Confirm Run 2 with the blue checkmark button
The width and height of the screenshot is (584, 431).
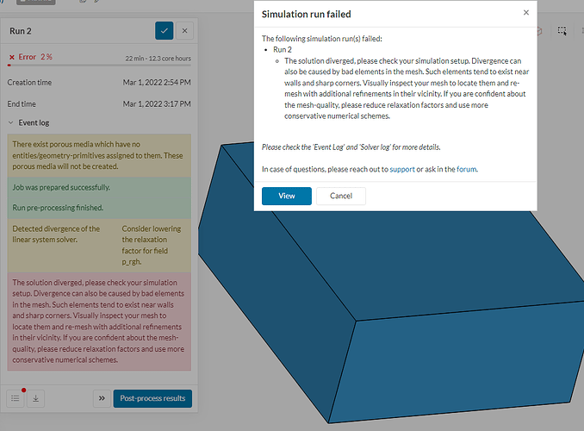[164, 30]
